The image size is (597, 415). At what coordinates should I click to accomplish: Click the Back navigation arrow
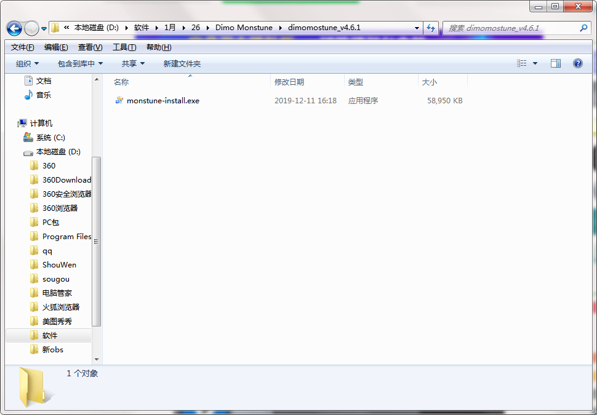(15, 28)
